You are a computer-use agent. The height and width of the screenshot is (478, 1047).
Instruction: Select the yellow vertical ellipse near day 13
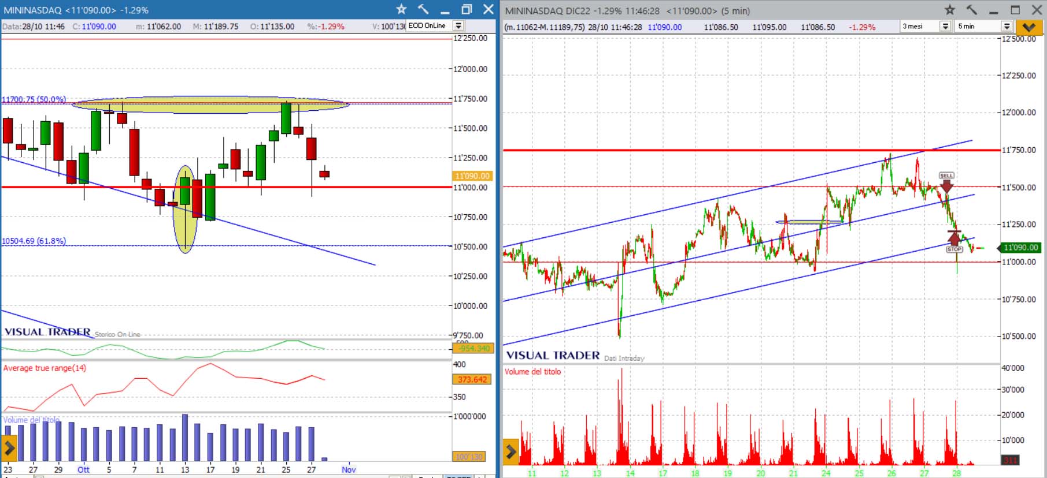coord(185,210)
